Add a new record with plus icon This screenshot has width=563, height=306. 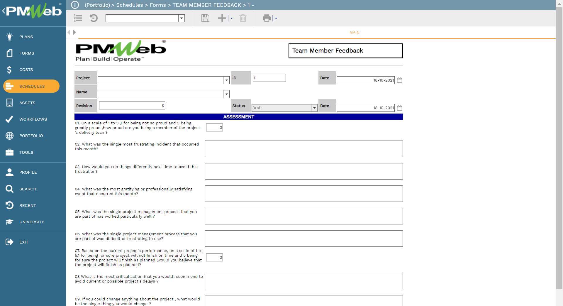pos(222,18)
